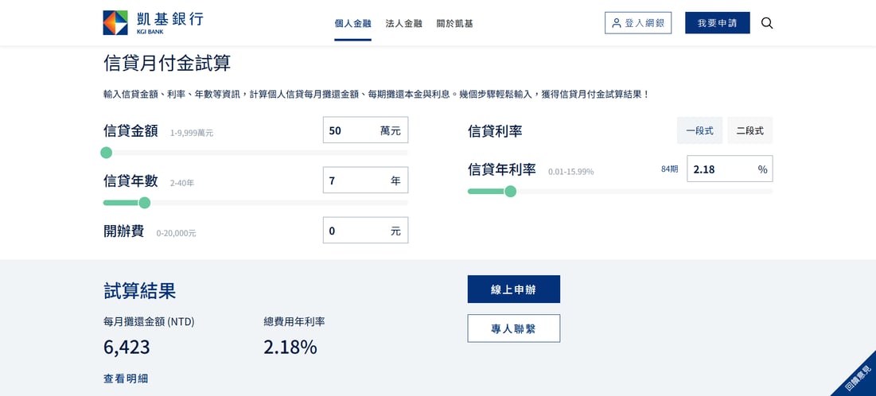Click the user icon in 登入網銀

(x=616, y=23)
